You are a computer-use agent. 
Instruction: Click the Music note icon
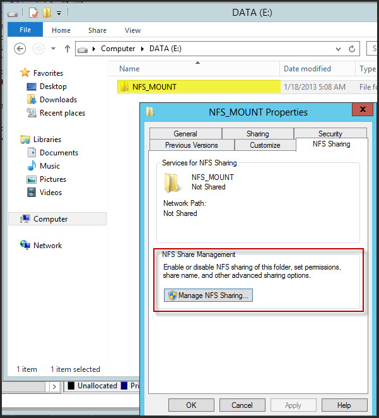click(x=32, y=165)
